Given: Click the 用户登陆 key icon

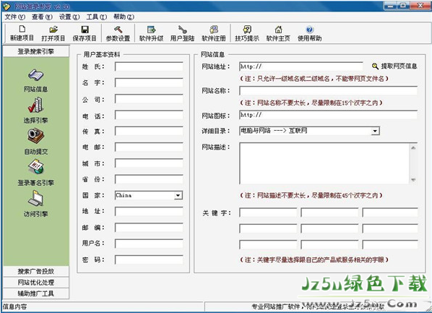Looking at the screenshot, I should (182, 33).
